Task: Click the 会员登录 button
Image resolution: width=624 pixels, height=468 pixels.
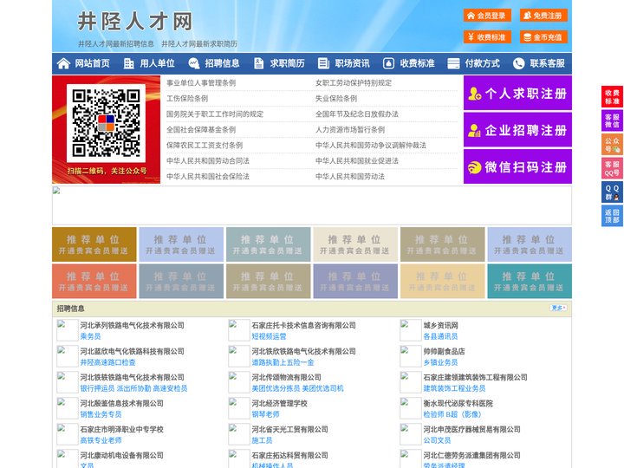Action: click(x=487, y=16)
